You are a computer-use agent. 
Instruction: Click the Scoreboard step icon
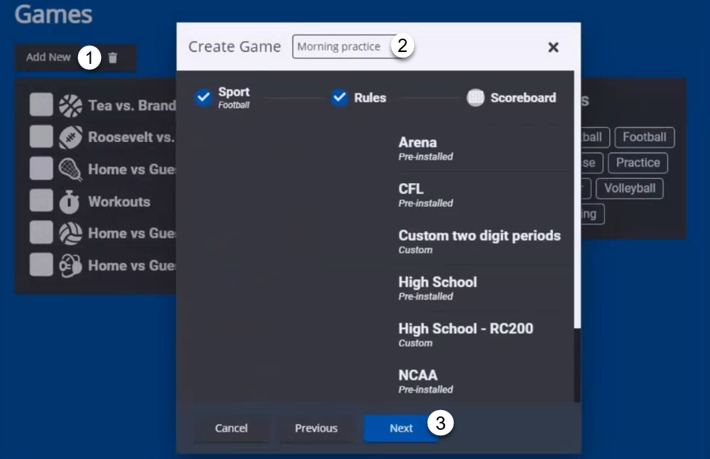(475, 98)
